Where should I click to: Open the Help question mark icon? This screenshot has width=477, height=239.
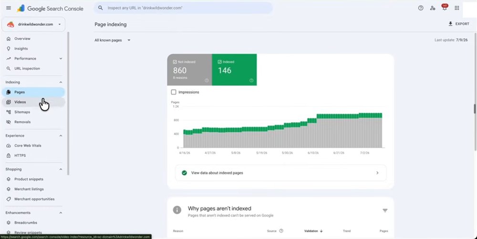coord(421,8)
